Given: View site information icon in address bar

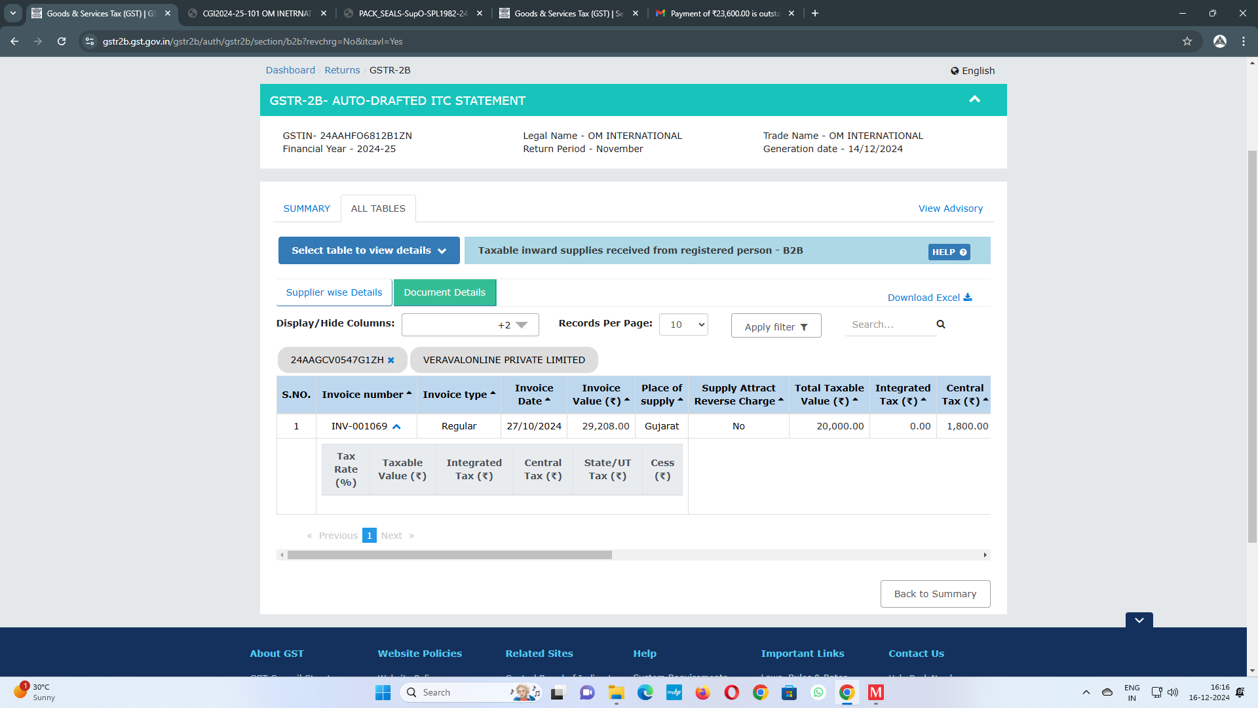Looking at the screenshot, I should pos(90,41).
